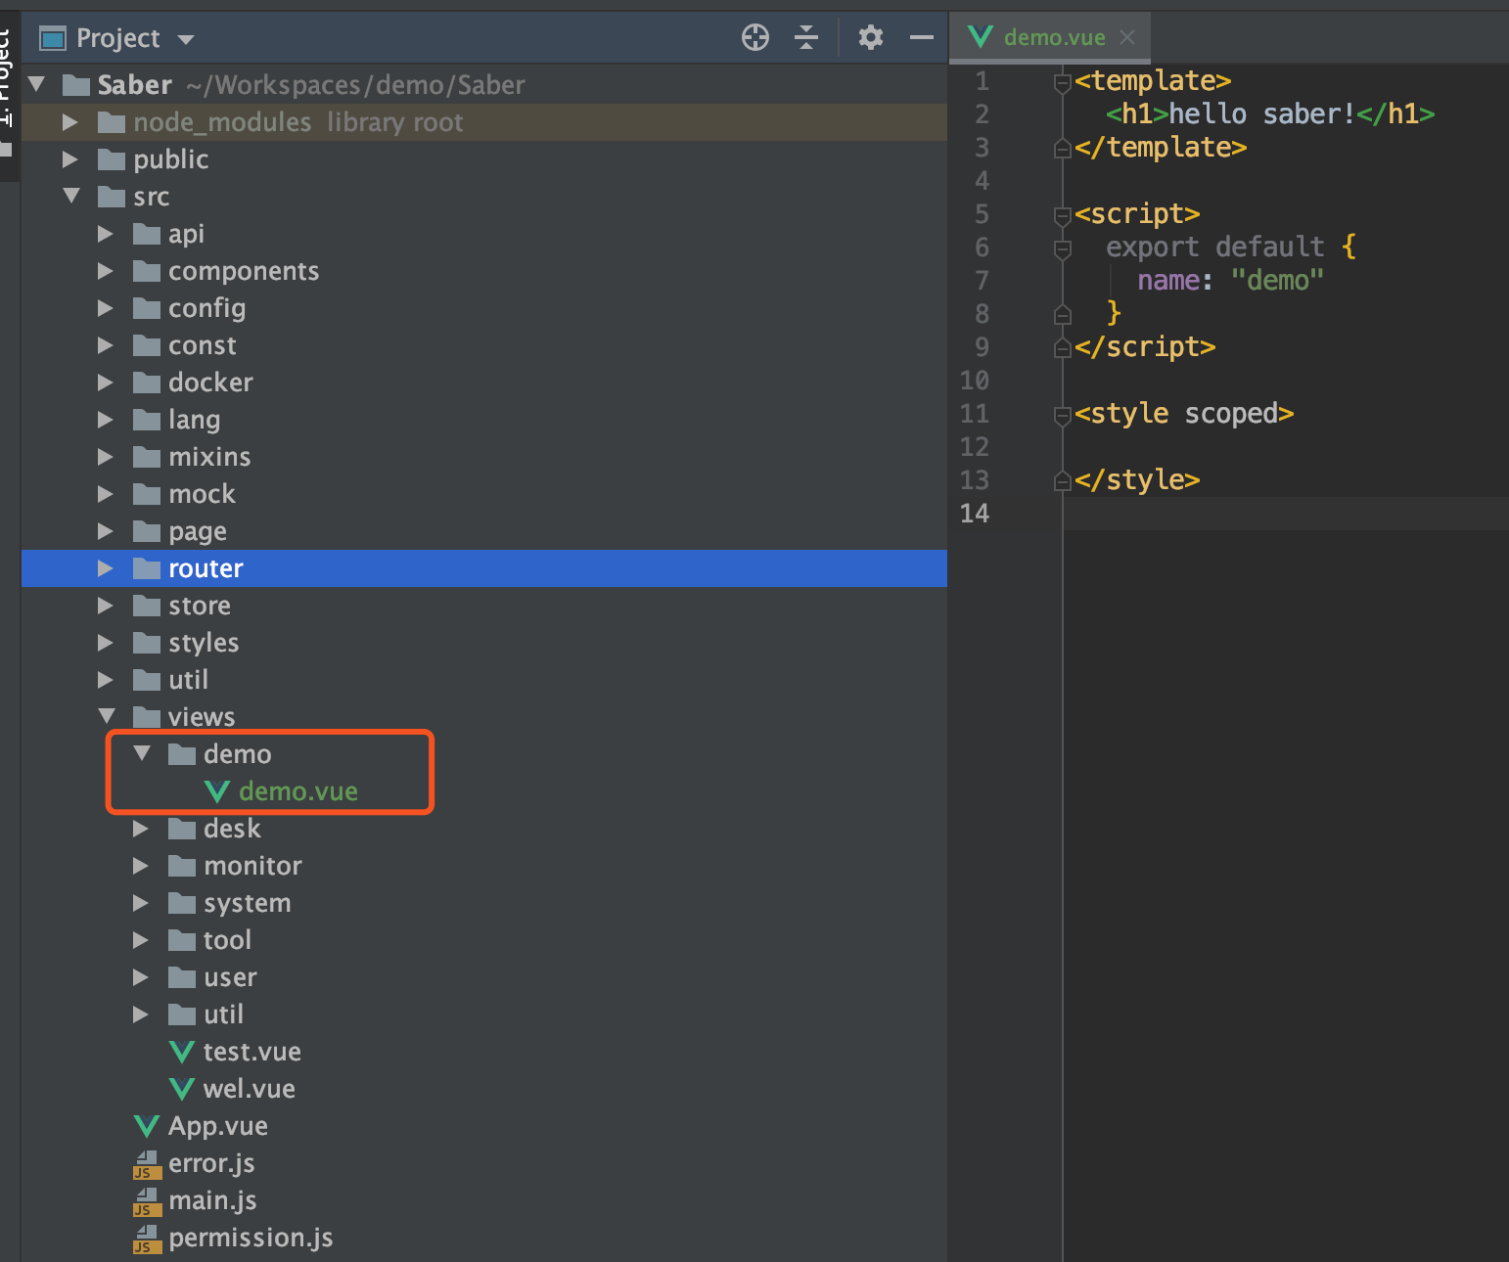This screenshot has width=1509, height=1262.
Task: Collapse the src folder
Action: coord(71,196)
